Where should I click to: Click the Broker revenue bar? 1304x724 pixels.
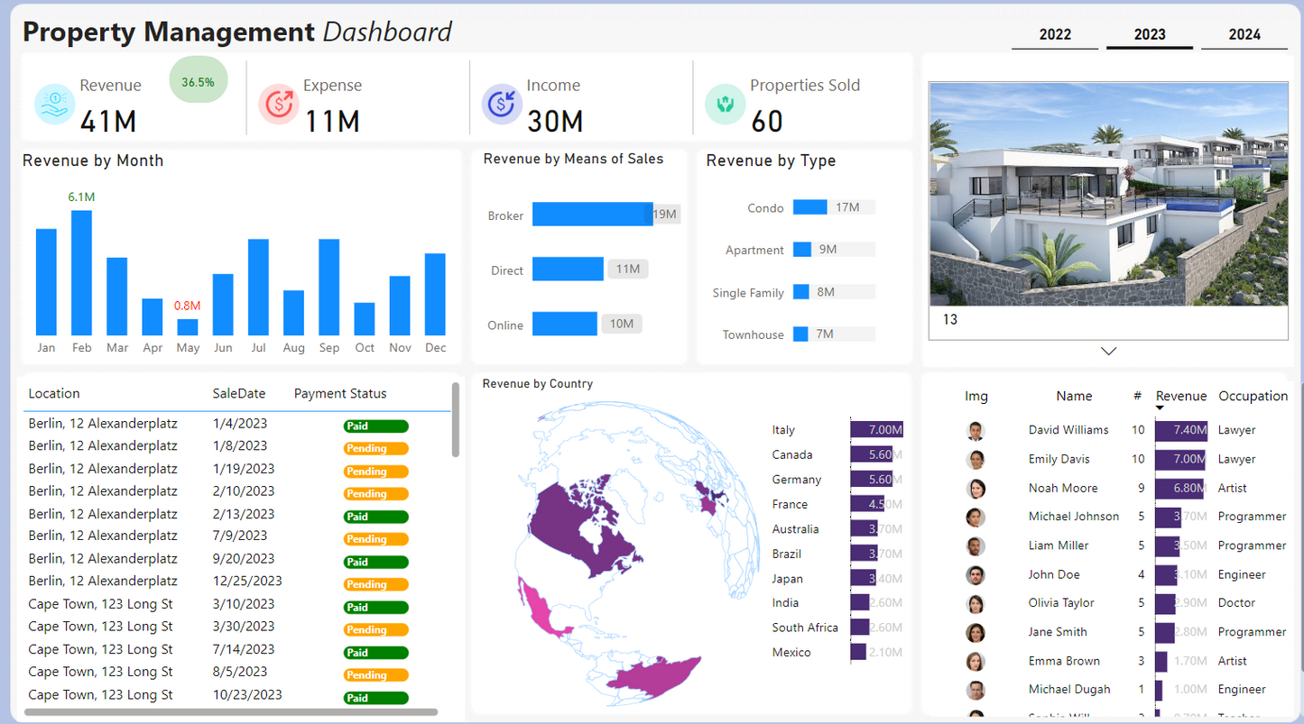(x=592, y=215)
